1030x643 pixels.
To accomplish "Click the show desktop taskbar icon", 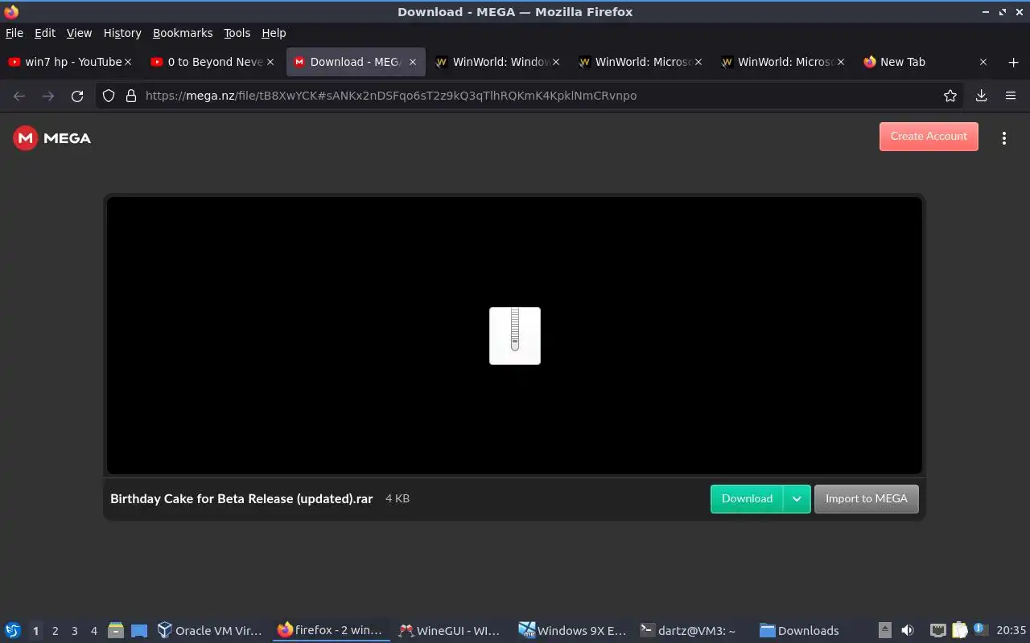I will [x=139, y=631].
